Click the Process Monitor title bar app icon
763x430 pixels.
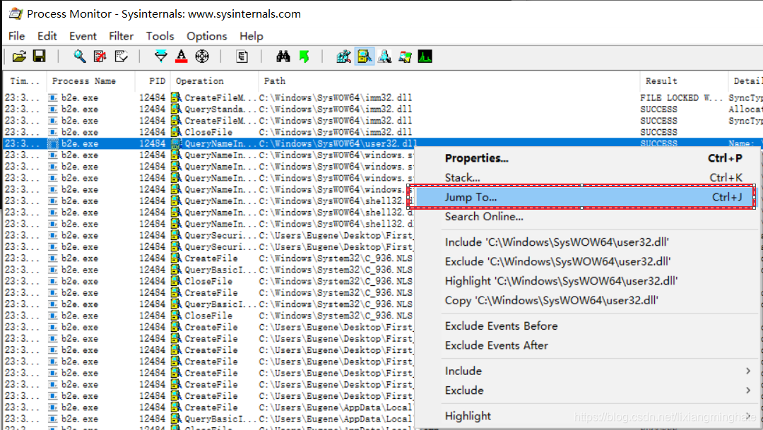[16, 13]
